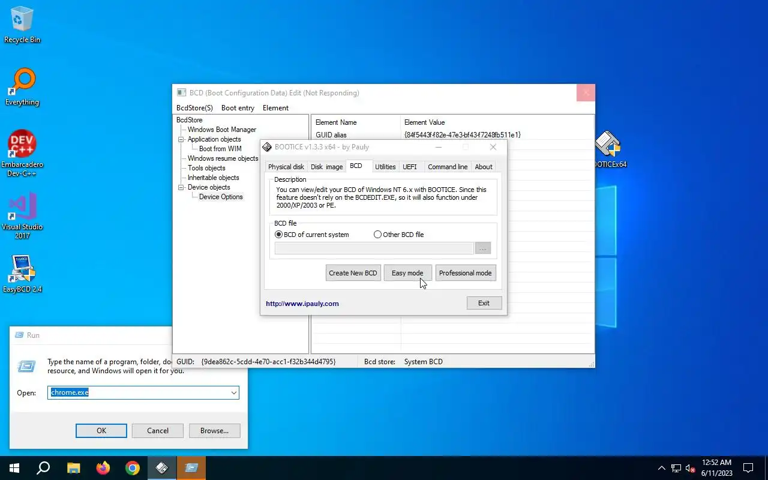768x480 pixels.
Task: Select Device Options tree item
Action: pyautogui.click(x=221, y=197)
